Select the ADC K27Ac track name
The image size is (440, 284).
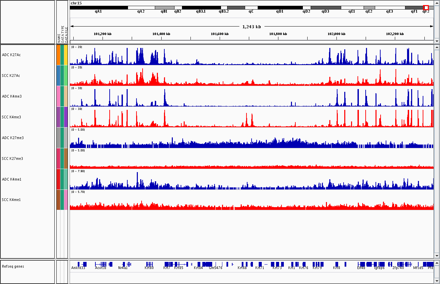tap(11, 55)
